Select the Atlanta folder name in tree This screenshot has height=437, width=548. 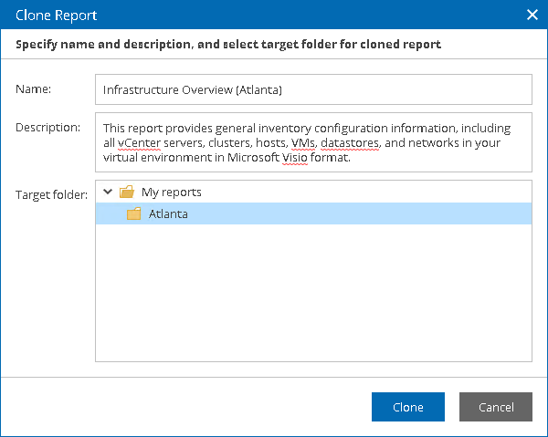(x=168, y=214)
